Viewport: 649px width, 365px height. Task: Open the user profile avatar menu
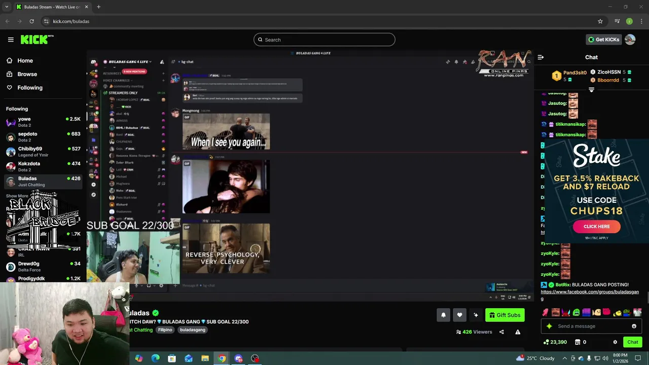click(630, 40)
